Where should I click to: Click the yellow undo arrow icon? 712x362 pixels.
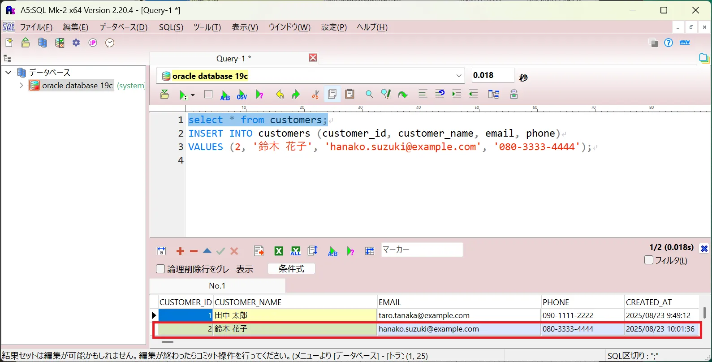(x=280, y=94)
